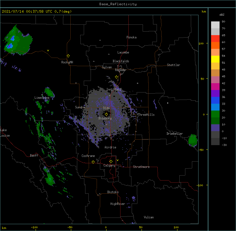Click the Didsbury city label
This screenshot has height=231, width=236.
(105, 118)
